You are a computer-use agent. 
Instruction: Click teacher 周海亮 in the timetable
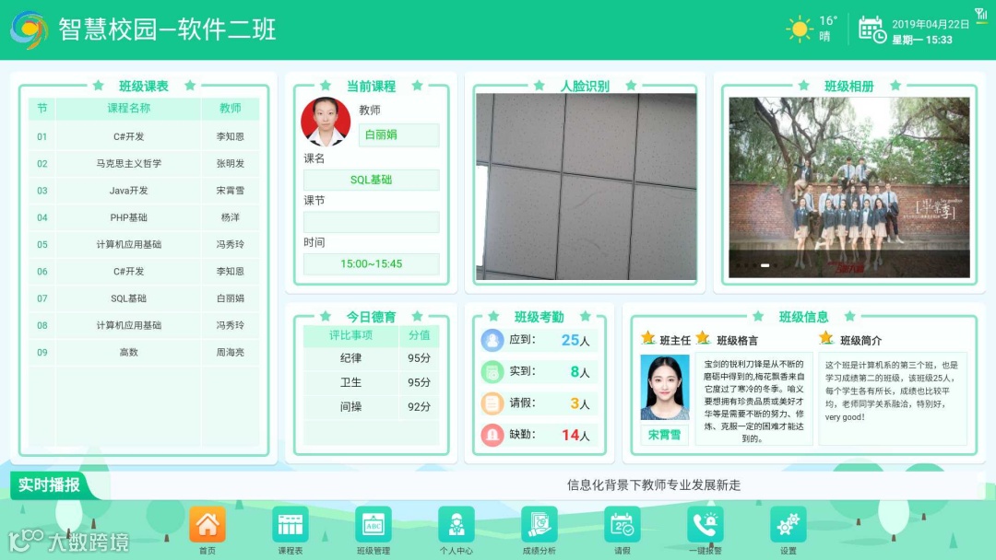click(230, 352)
